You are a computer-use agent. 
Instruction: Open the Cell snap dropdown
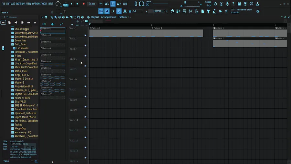tap(137, 11)
